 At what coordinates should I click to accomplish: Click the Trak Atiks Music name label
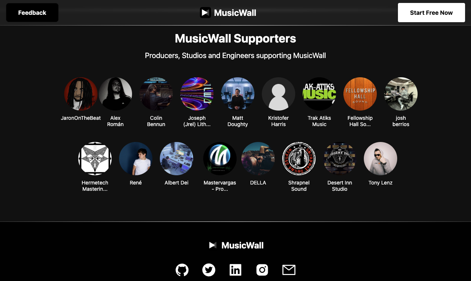[x=319, y=121]
